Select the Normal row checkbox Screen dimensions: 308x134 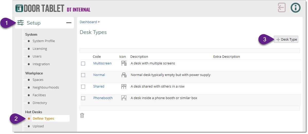(83, 75)
